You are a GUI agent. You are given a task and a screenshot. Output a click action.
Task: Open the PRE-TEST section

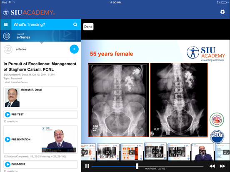tap(40, 115)
